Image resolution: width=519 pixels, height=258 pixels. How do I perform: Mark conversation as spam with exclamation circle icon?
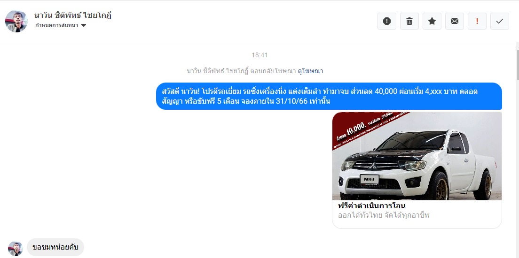[386, 21]
